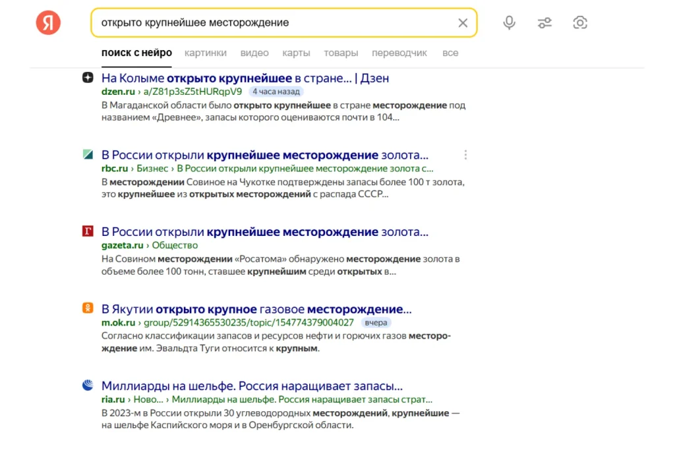Open the На Колыме result from Дзен
The height and width of the screenshot is (450, 675).
click(x=244, y=78)
